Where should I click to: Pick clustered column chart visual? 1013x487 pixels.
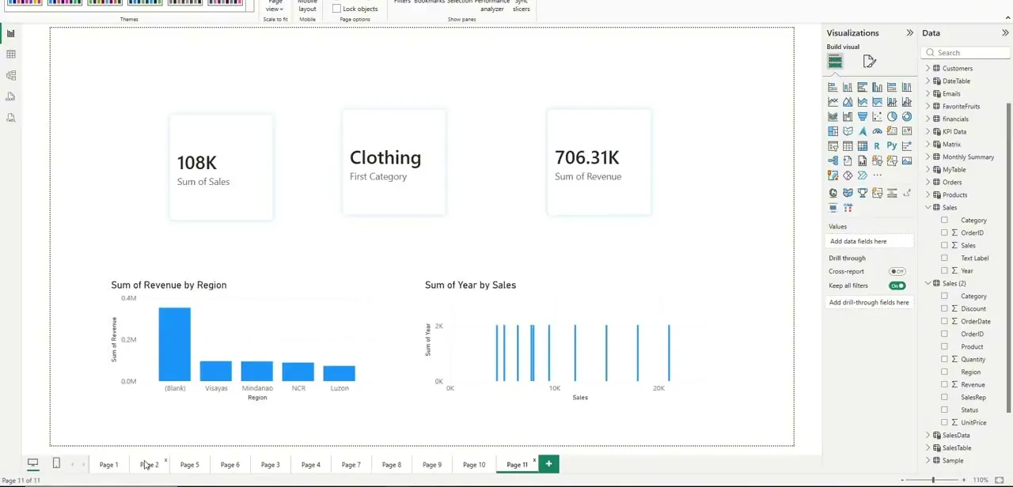tap(877, 87)
